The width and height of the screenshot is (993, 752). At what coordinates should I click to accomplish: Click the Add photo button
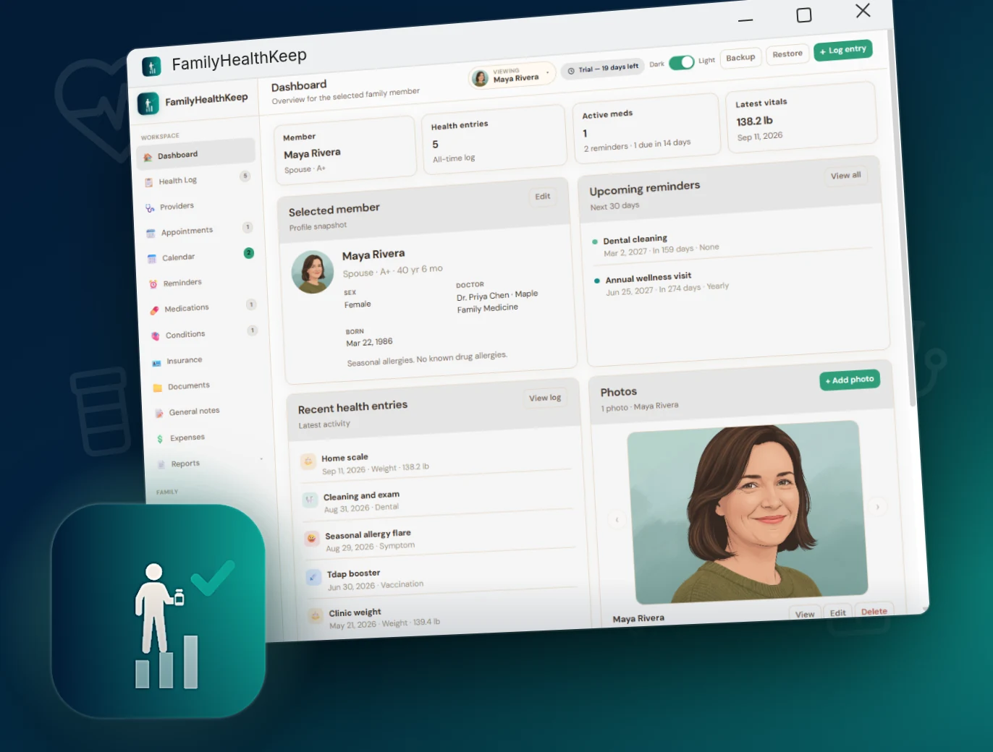850,380
